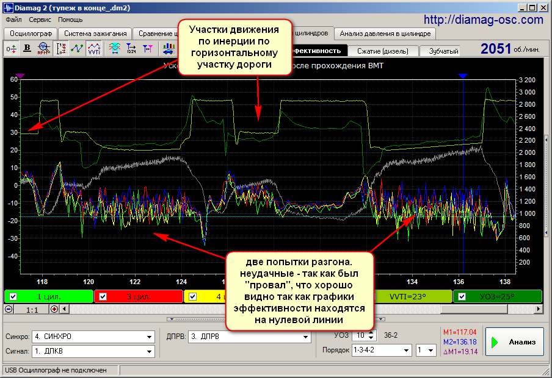Image resolution: width=552 pixels, height=378 pixels.
Task: Click the VVTI=23° legend label
Action: click(408, 297)
